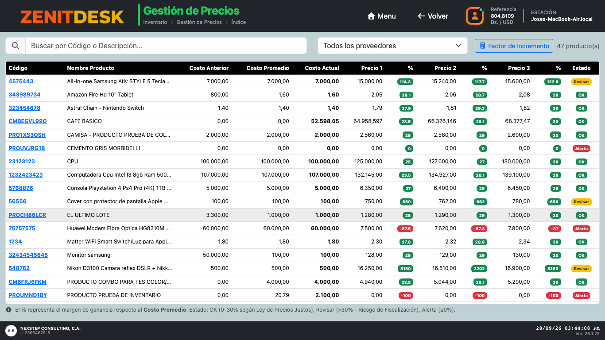This screenshot has height=340, width=605.
Task: Sort by the Costo Promedio column header
Action: 268,68
